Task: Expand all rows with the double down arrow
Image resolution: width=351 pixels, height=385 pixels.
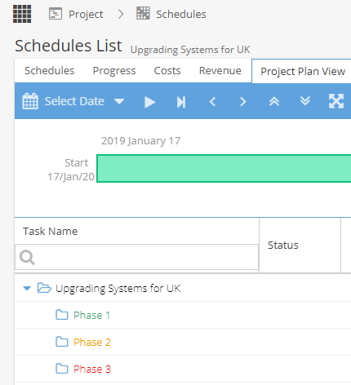Action: click(305, 101)
